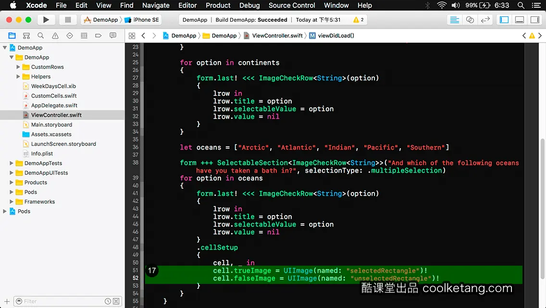Collapse the DemoApp group folder

[12, 57]
